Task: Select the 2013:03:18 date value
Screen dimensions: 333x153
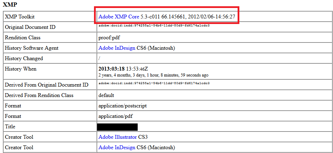Action: 111,69
